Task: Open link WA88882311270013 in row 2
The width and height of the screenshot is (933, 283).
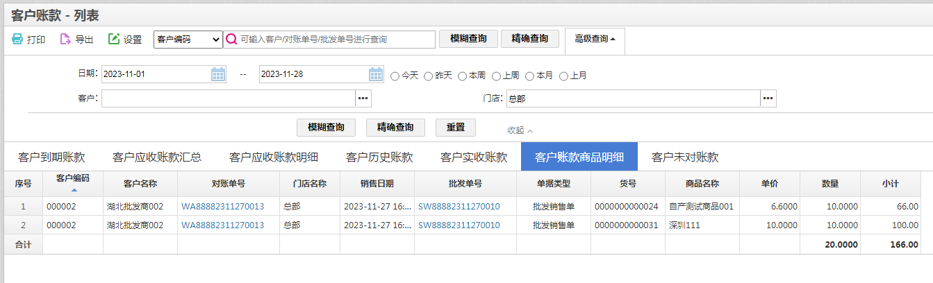Action: (222, 225)
